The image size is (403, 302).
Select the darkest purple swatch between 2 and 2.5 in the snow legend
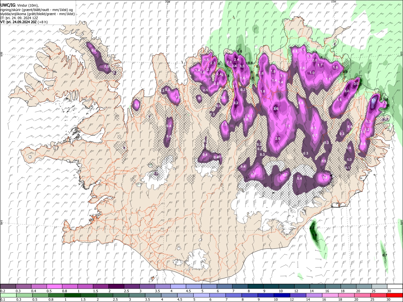point(116,287)
